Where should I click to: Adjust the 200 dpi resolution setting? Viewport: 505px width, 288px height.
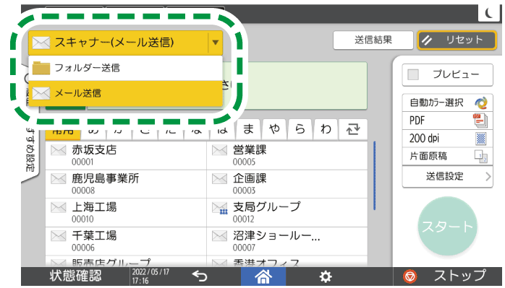(x=447, y=139)
